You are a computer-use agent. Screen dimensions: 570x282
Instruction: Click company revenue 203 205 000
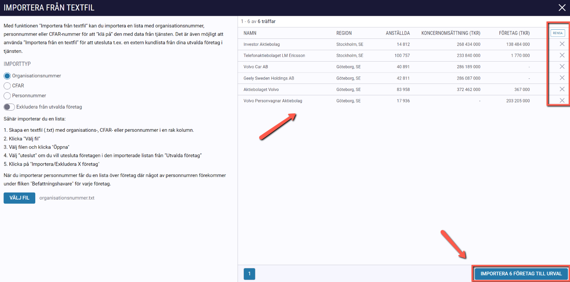pyautogui.click(x=518, y=101)
